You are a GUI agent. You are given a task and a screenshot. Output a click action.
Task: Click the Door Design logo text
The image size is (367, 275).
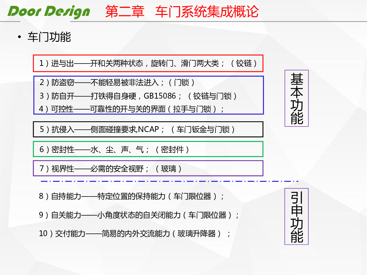tap(49, 12)
